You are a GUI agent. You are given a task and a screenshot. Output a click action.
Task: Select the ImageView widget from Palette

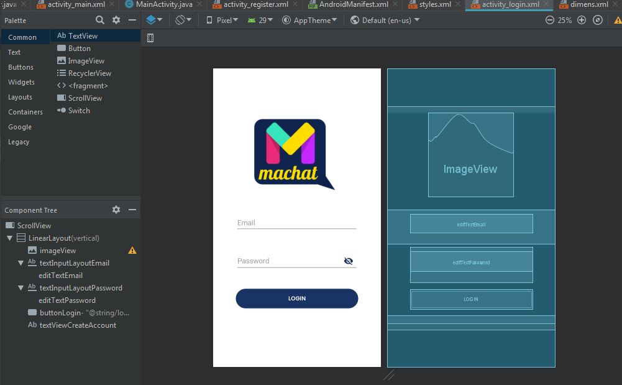click(81, 60)
